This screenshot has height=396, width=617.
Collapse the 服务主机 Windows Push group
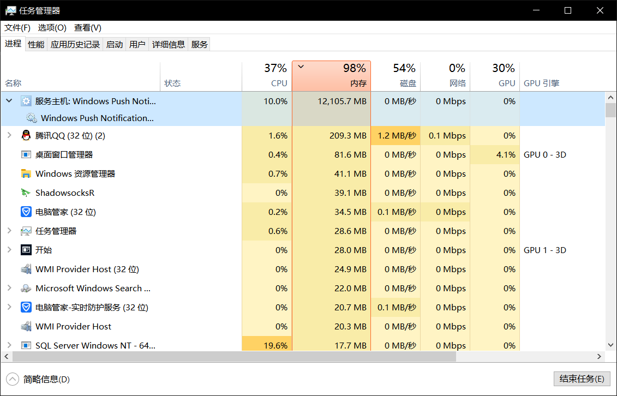pyautogui.click(x=9, y=101)
